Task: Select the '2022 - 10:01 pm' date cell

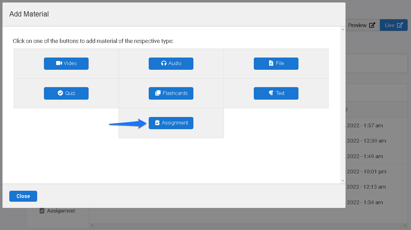Action: pyautogui.click(x=366, y=172)
